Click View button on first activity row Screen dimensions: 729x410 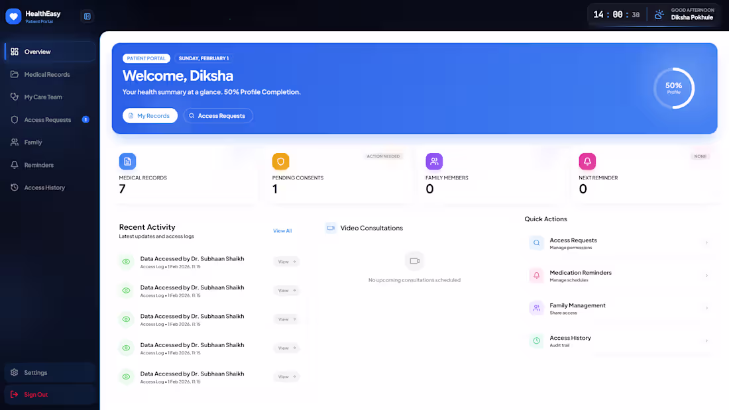click(286, 262)
